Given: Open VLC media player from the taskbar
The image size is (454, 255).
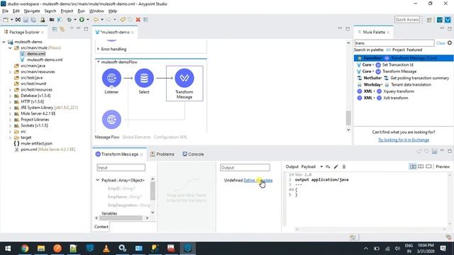Looking at the screenshot, I should [106, 248].
